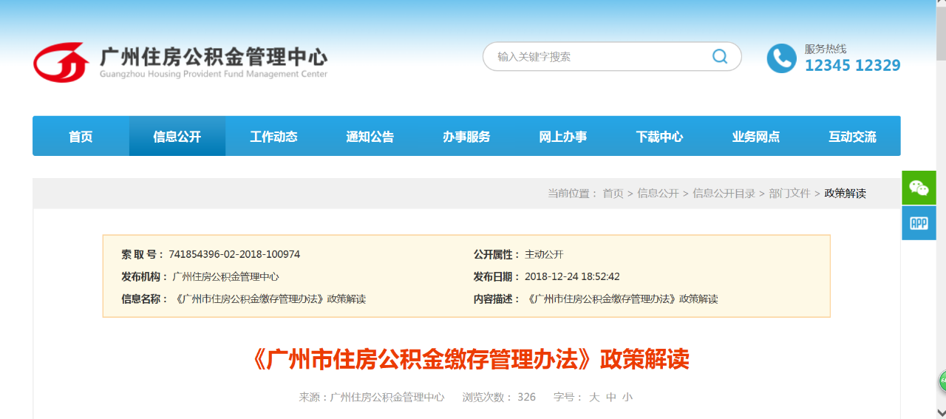The width and height of the screenshot is (946, 419).
Task: Click the red Guangzhou housing fund logo
Action: (x=61, y=62)
